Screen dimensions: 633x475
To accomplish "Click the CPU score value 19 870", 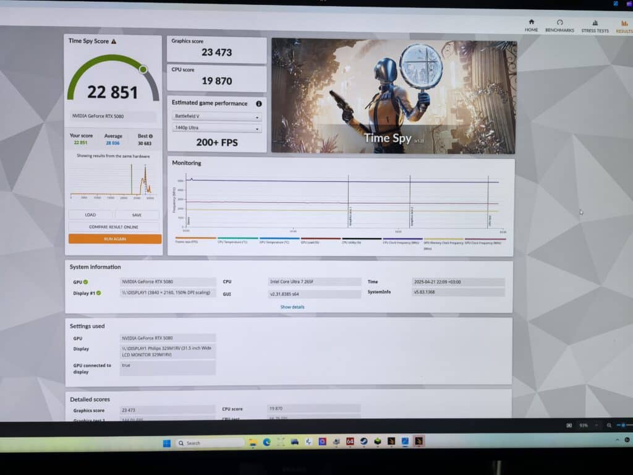I will click(x=217, y=81).
